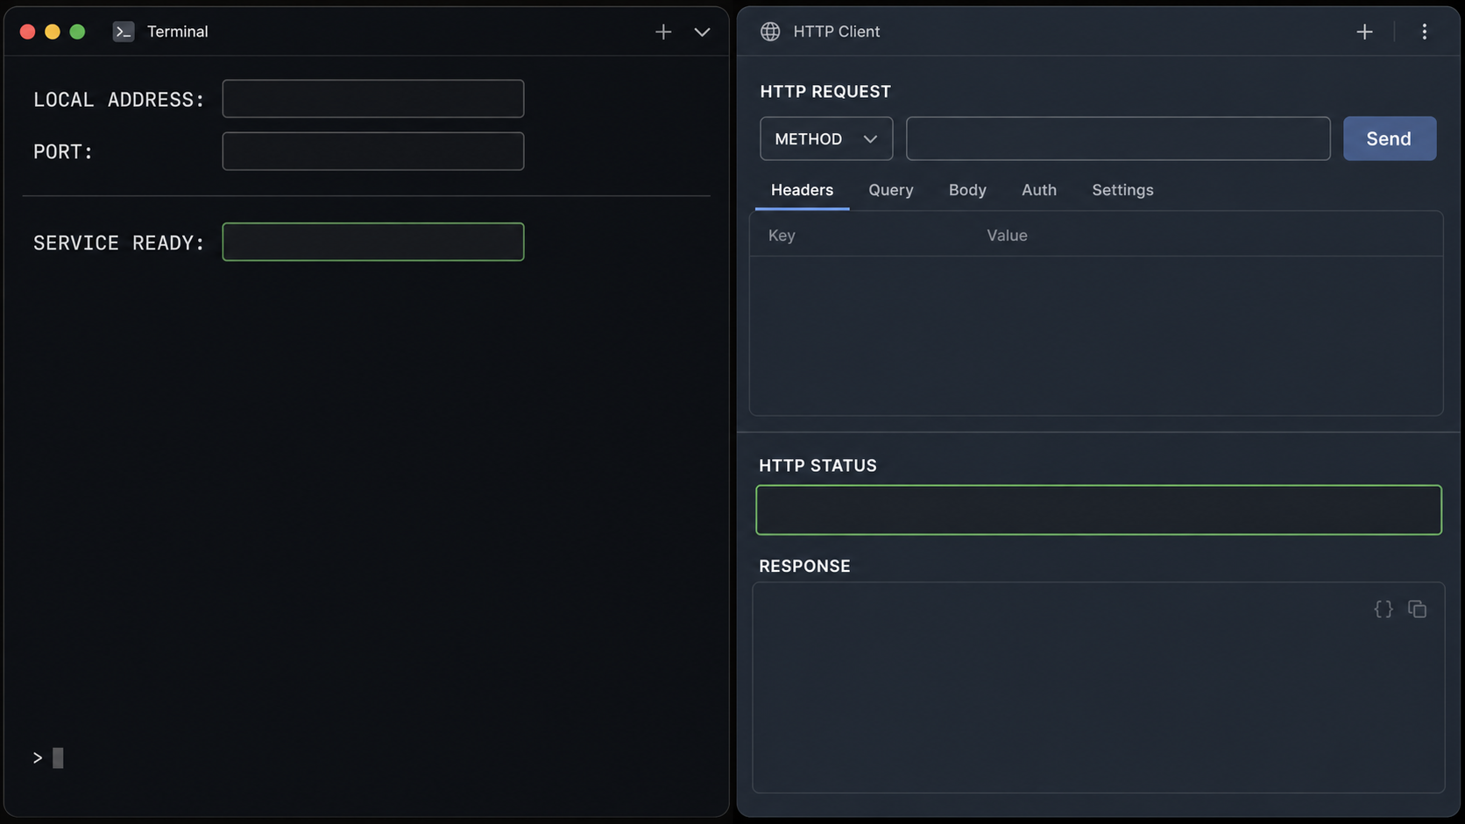Click the Key column header
The image size is (1465, 824).
click(x=782, y=235)
